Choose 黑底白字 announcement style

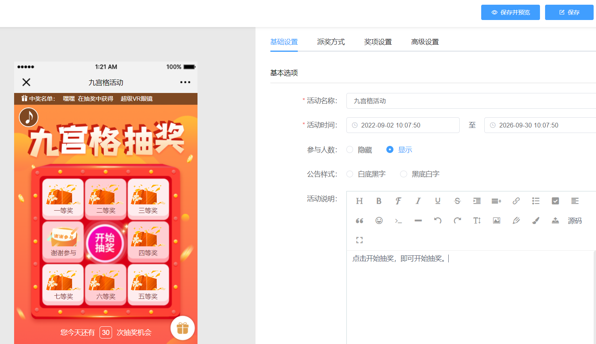(x=420, y=174)
